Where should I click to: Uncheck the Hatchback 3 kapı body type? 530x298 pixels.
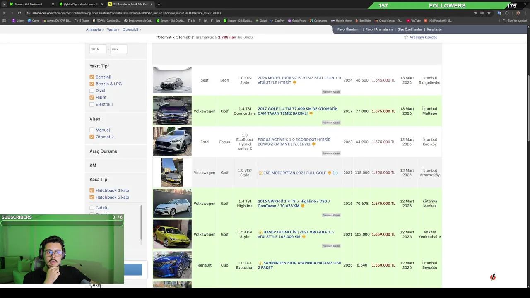[92, 190]
